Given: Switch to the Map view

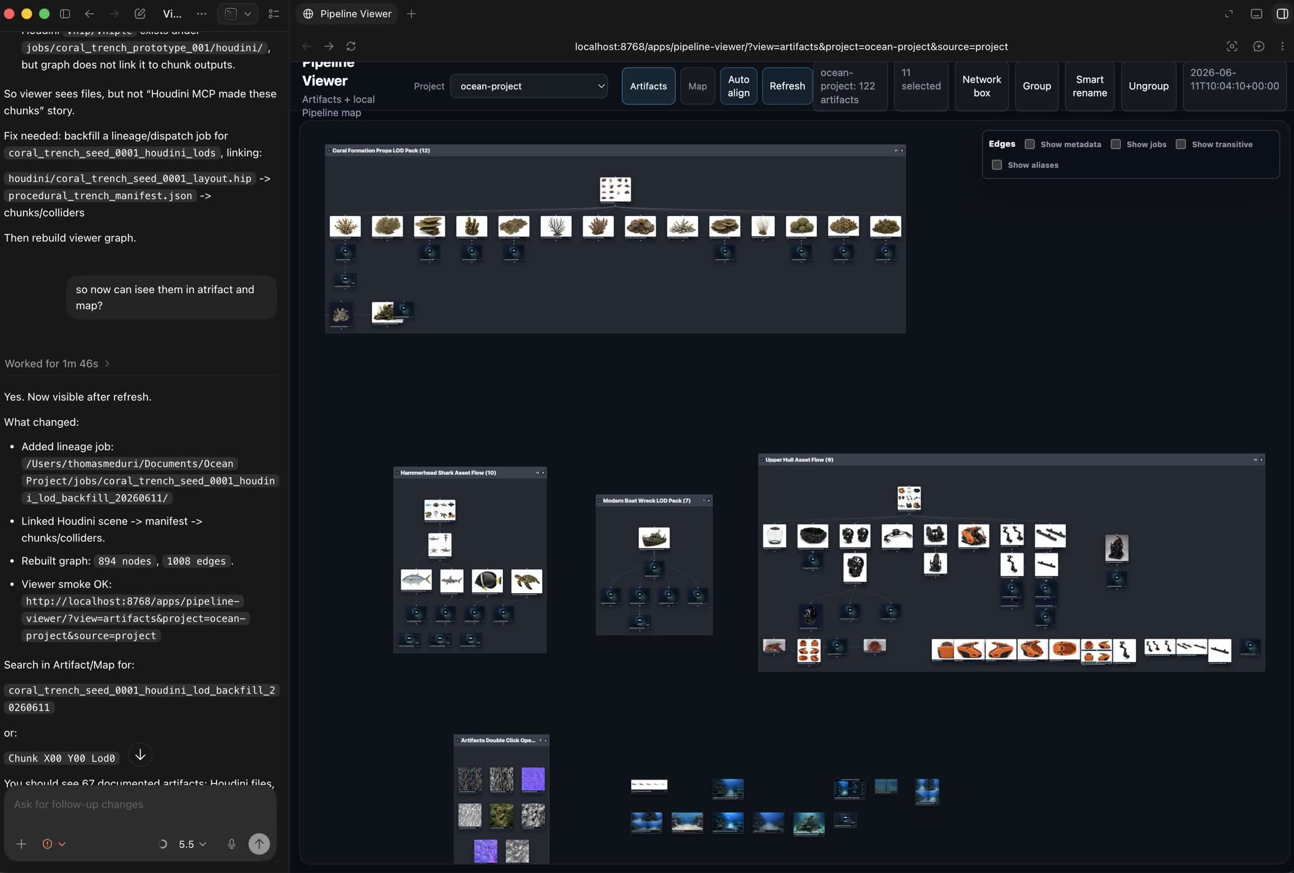Looking at the screenshot, I should click(697, 86).
